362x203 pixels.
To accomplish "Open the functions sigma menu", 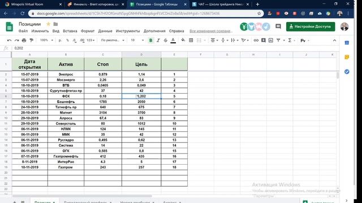I will point(290,40).
